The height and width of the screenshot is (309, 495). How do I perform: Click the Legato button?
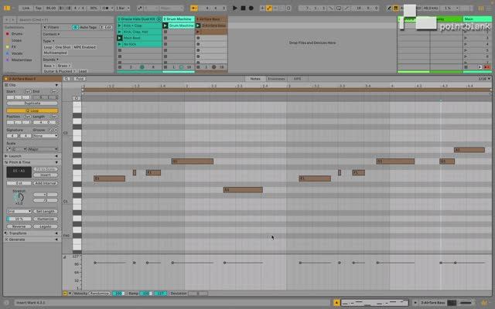click(x=46, y=226)
